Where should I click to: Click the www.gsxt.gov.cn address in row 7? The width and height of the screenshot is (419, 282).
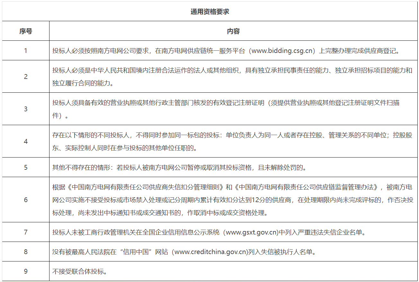coord(252,232)
